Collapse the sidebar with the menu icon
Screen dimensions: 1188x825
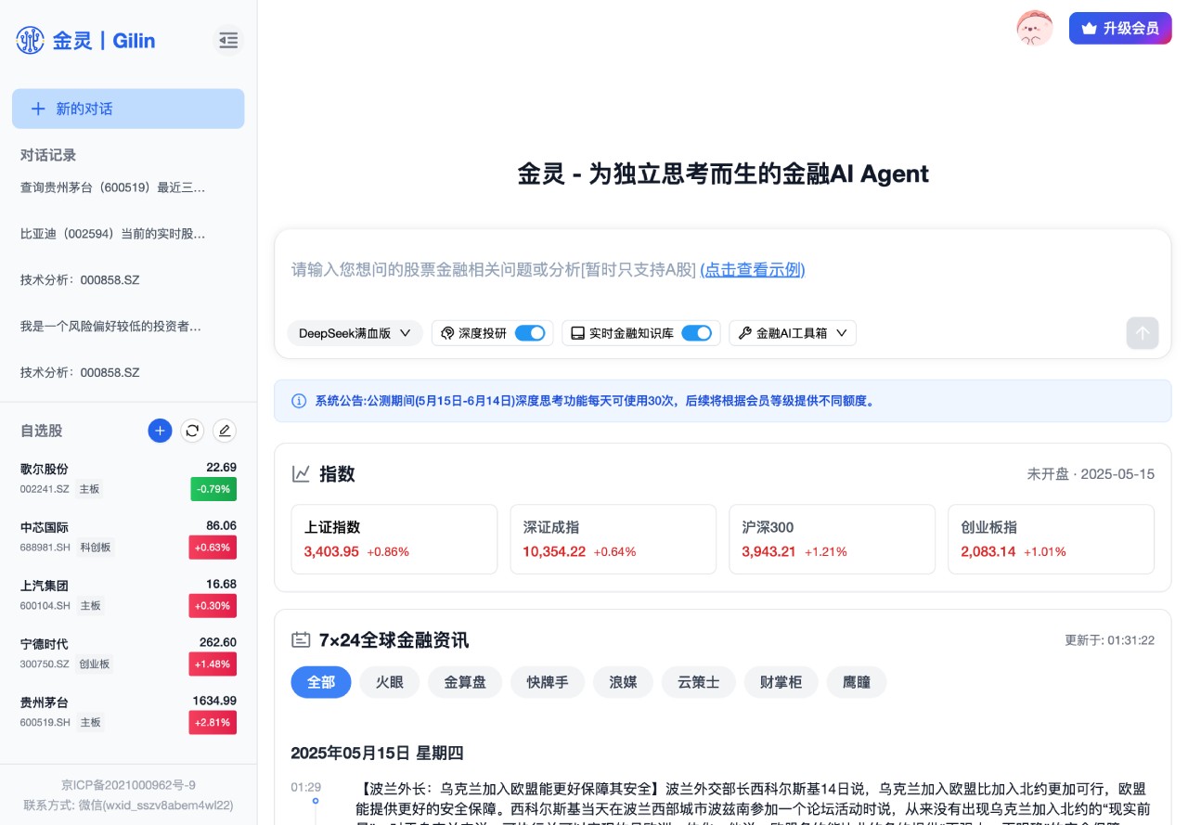tap(227, 40)
